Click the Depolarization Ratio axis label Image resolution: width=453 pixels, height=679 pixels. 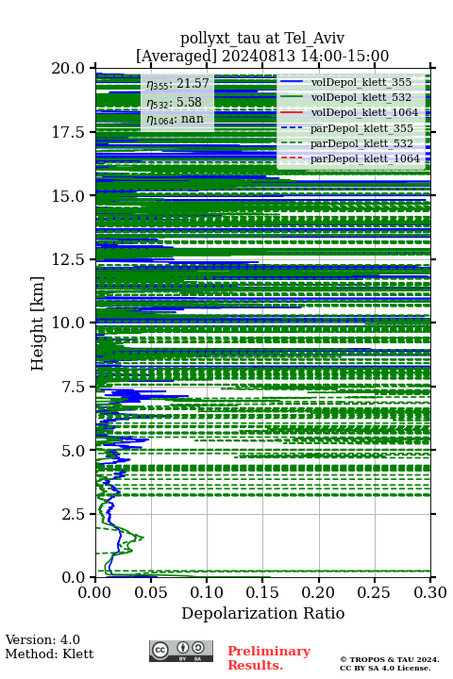tap(263, 613)
